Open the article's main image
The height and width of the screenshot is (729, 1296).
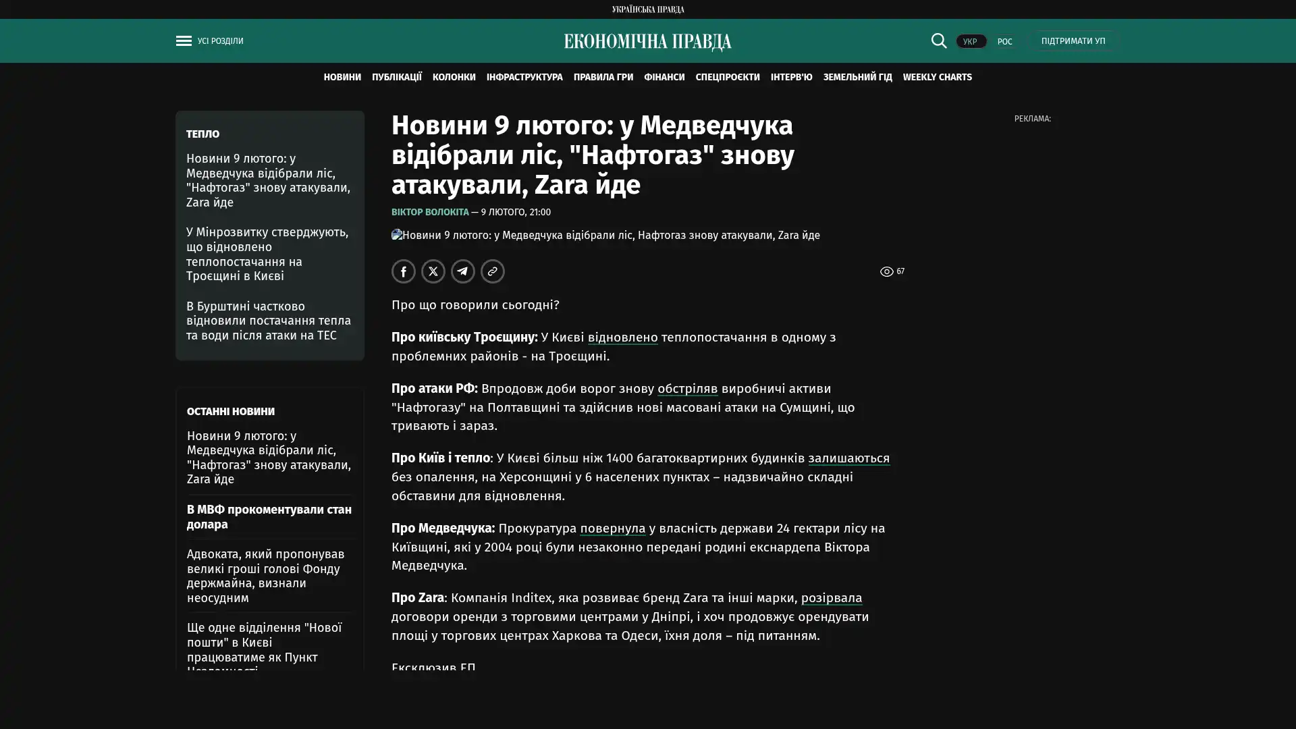pyautogui.click(x=605, y=236)
